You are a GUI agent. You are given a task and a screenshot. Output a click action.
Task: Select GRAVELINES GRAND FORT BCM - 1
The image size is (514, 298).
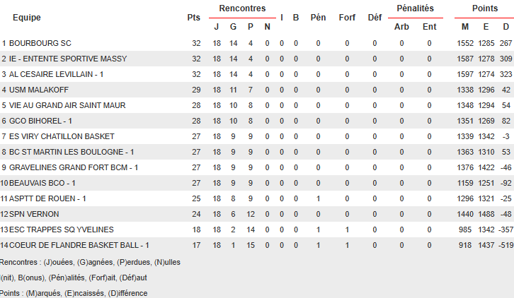tap(74, 167)
